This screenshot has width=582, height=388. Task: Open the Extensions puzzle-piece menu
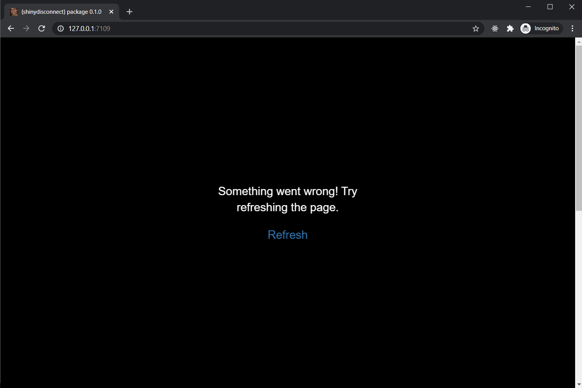(510, 28)
